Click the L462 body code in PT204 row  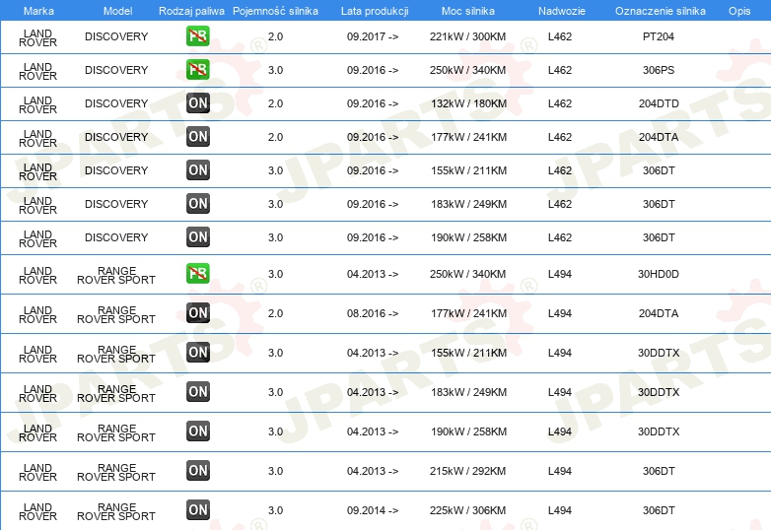coord(560,36)
